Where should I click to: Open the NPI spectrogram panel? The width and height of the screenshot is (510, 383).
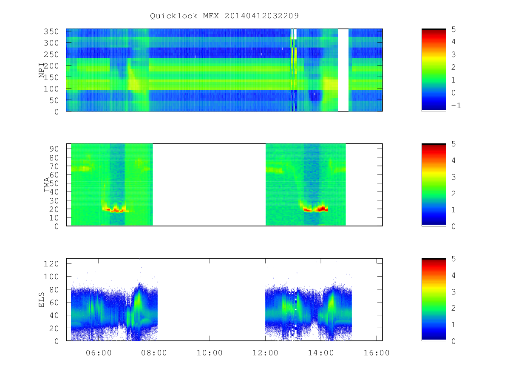224,70
